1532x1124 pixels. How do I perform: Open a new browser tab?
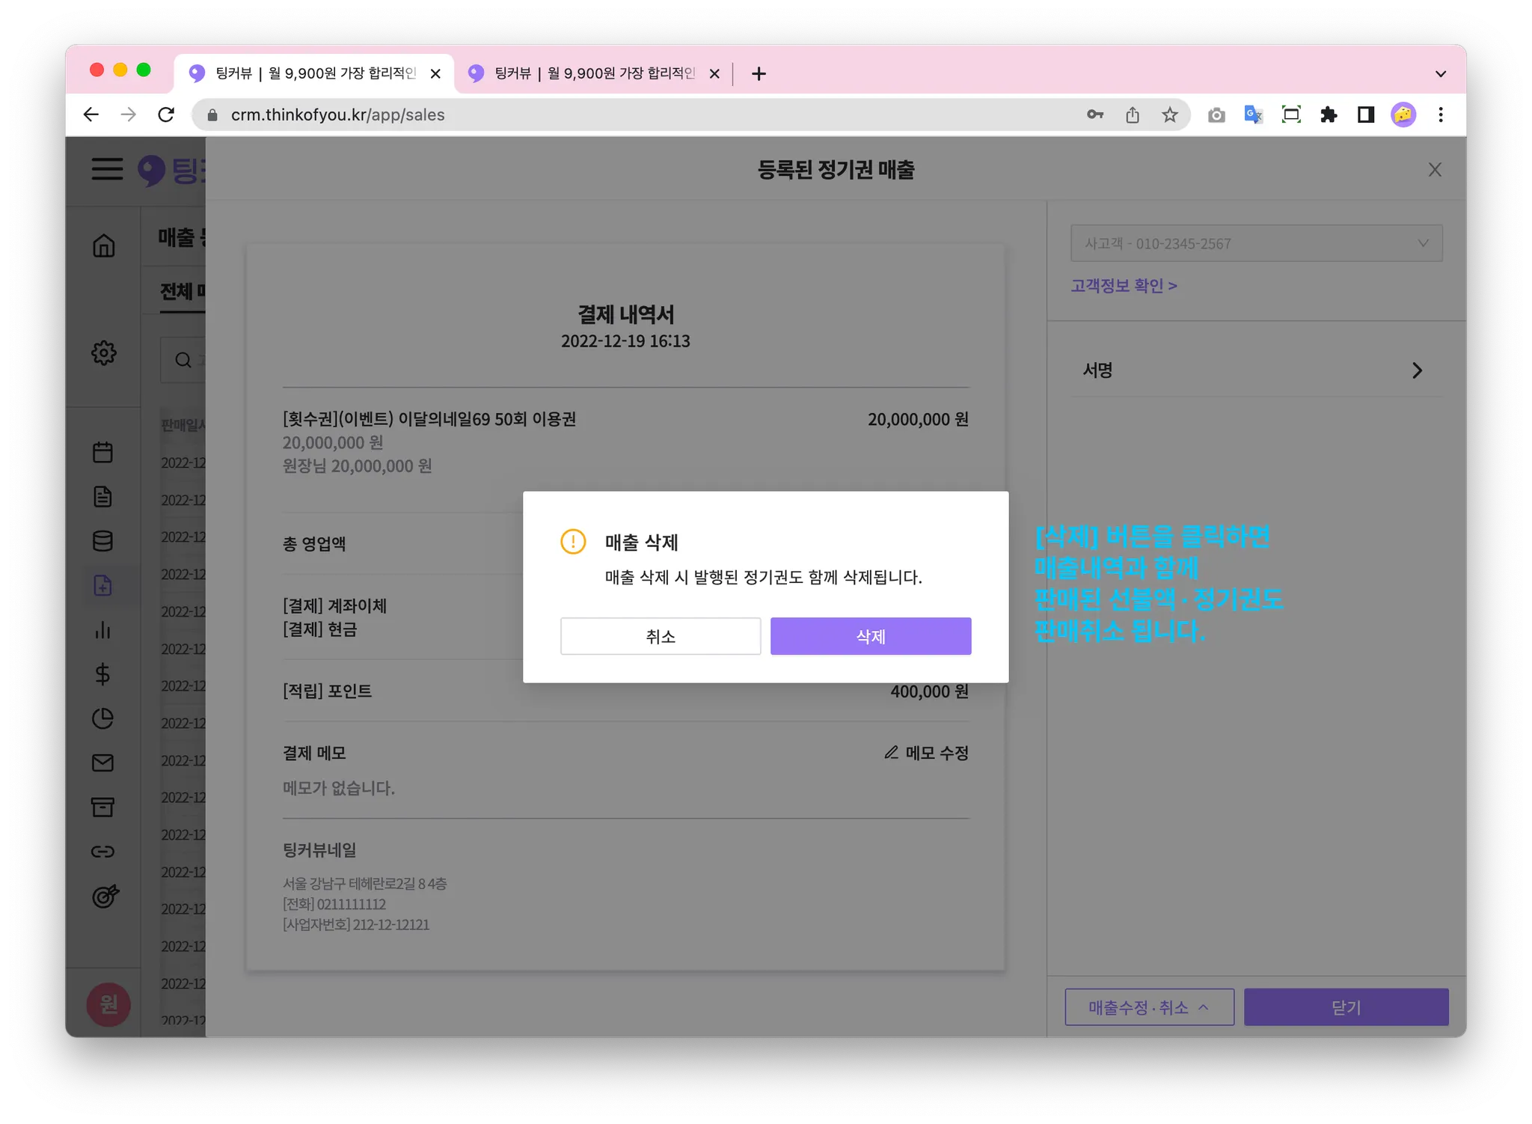pyautogui.click(x=759, y=73)
